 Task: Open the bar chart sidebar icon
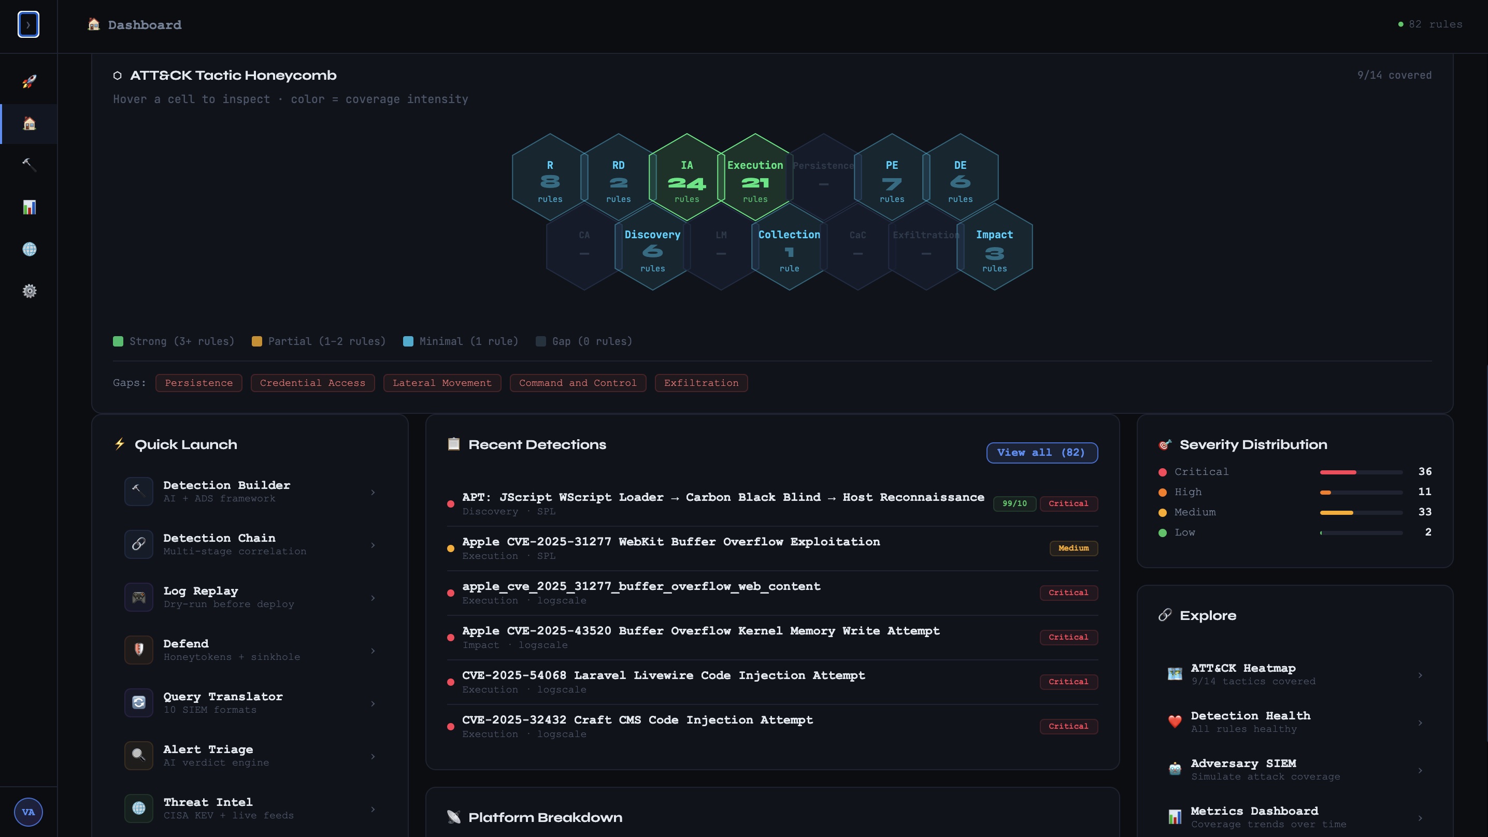point(29,207)
